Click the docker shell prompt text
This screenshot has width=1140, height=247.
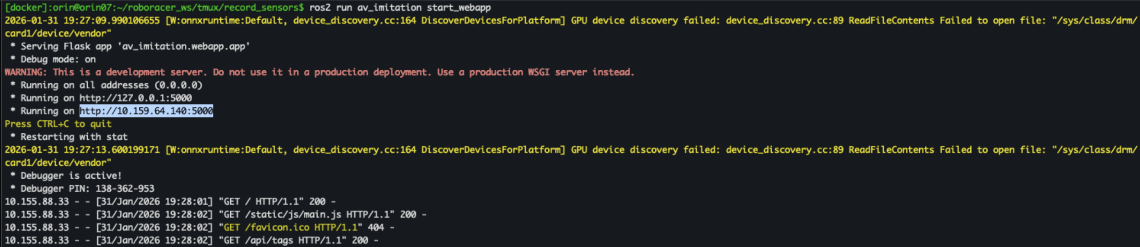coord(154,7)
